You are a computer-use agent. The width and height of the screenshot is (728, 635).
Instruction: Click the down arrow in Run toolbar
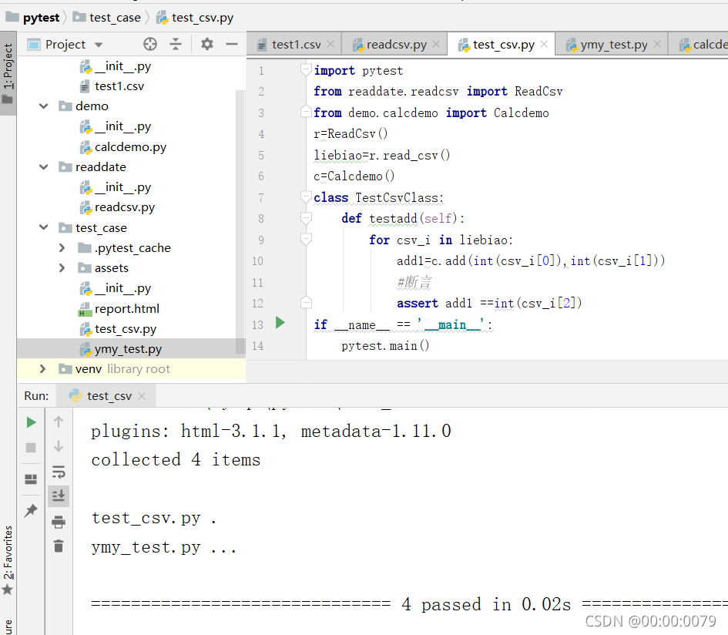click(59, 446)
